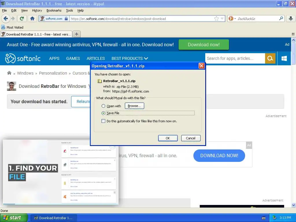Confirm the dialog with OK
This screenshot has width=296, height=222.
(168, 138)
